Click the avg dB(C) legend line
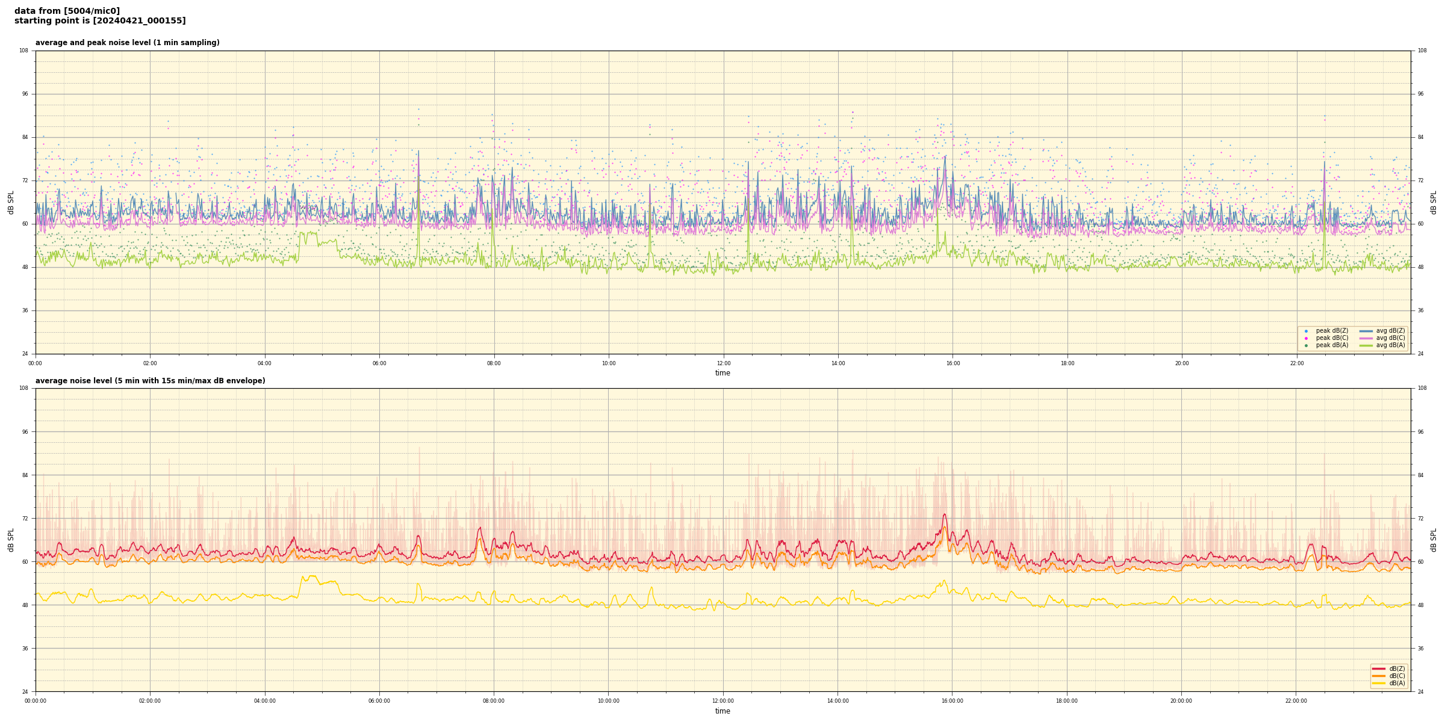 (x=1366, y=338)
